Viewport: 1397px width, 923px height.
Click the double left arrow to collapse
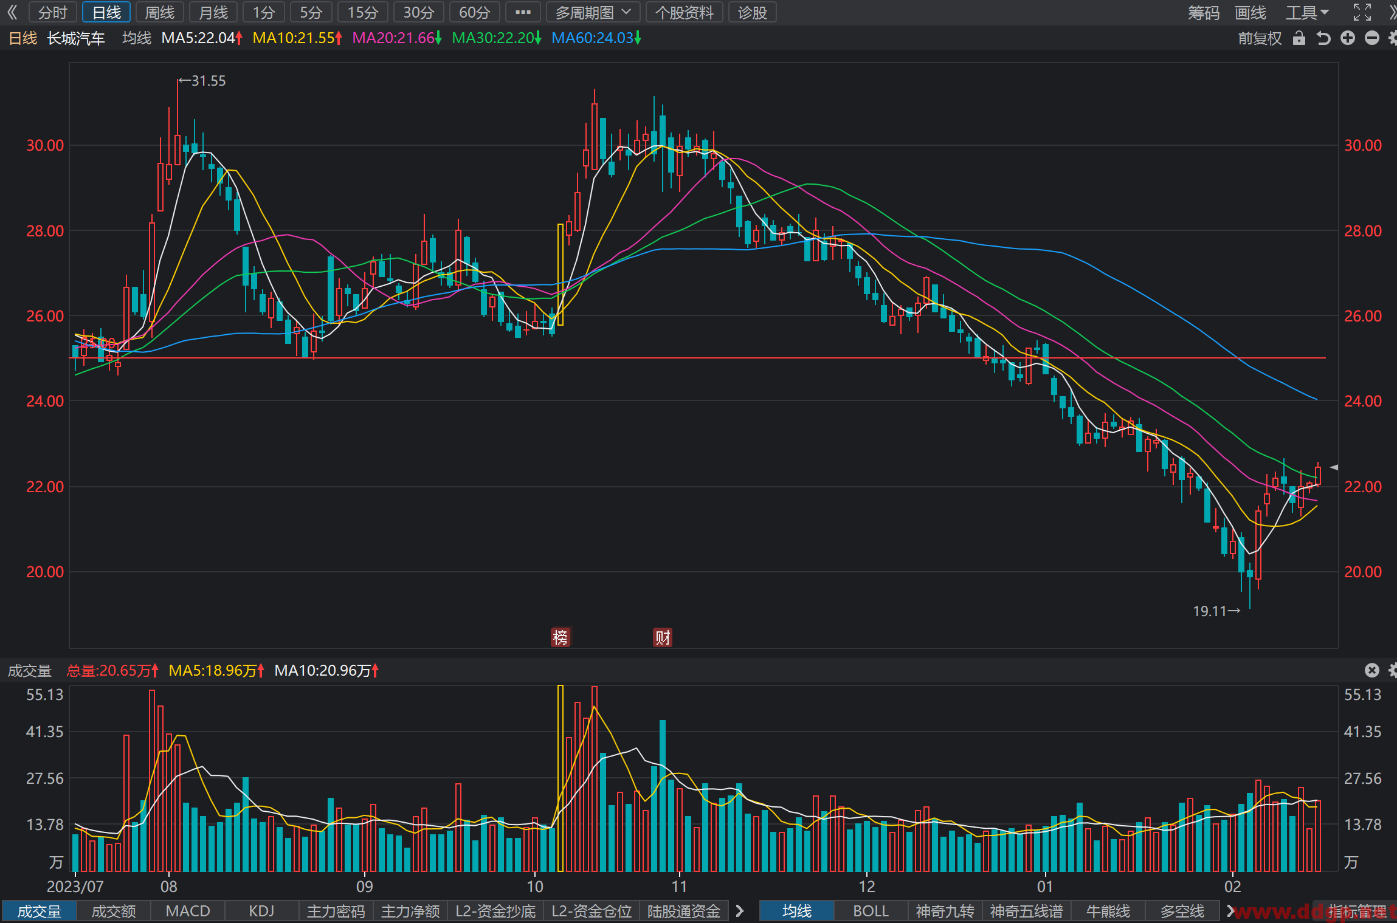12,12
